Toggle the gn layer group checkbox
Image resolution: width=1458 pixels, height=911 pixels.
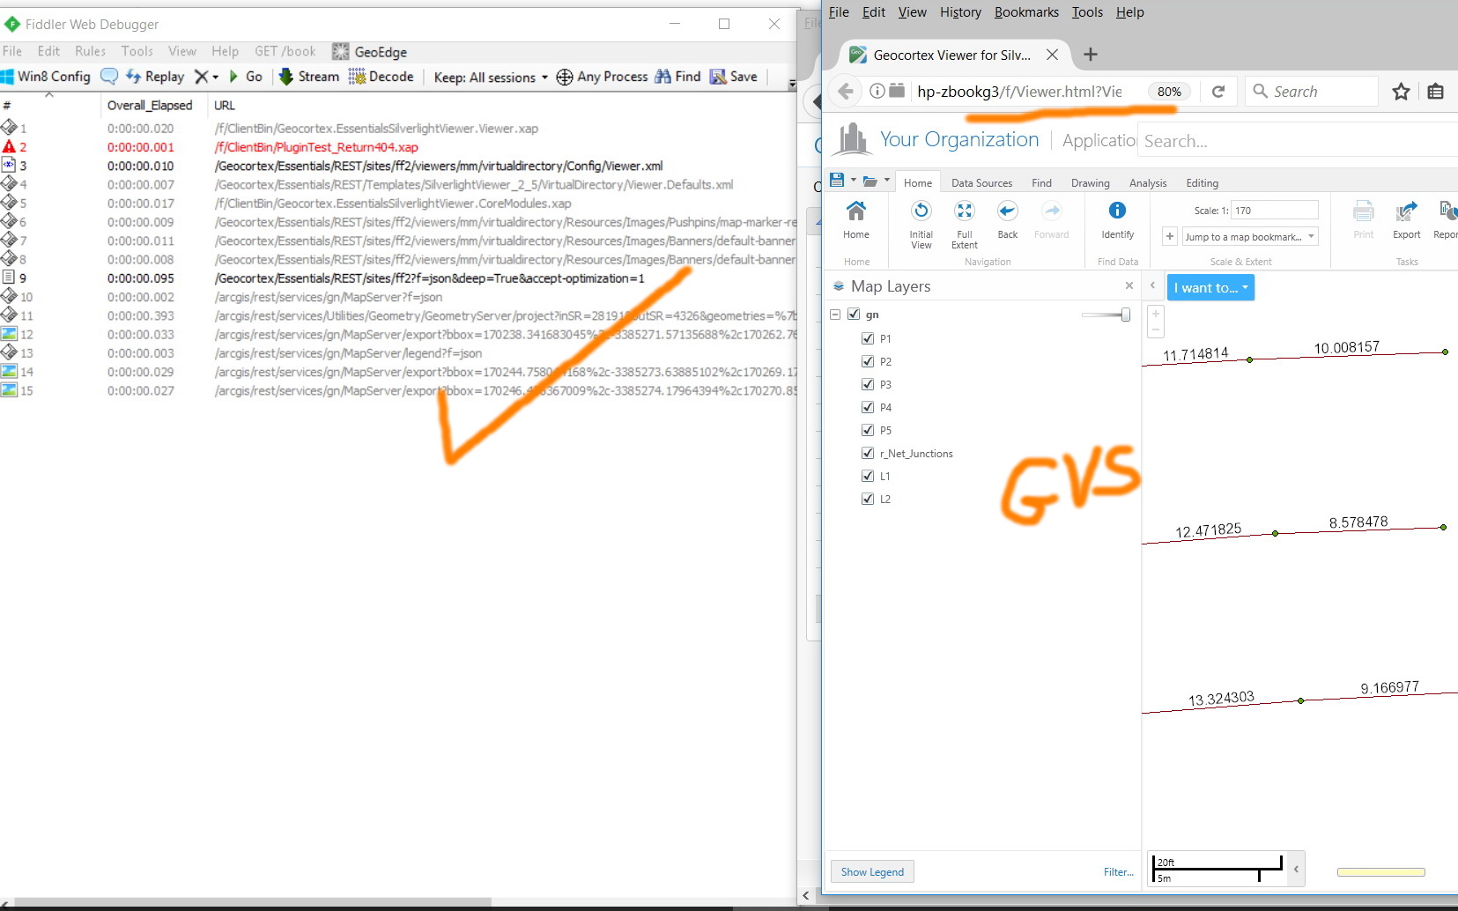click(854, 314)
